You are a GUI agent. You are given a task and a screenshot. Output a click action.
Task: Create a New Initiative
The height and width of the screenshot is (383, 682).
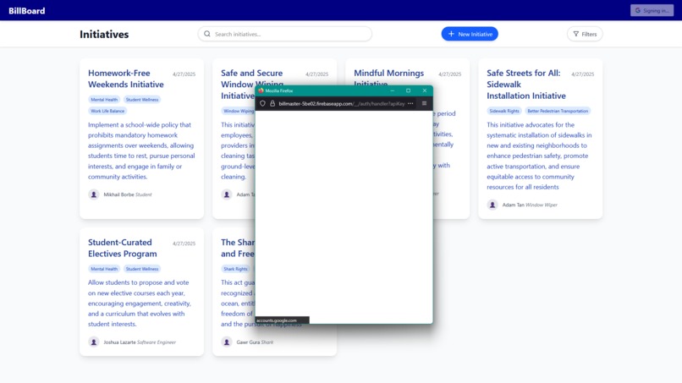point(470,34)
